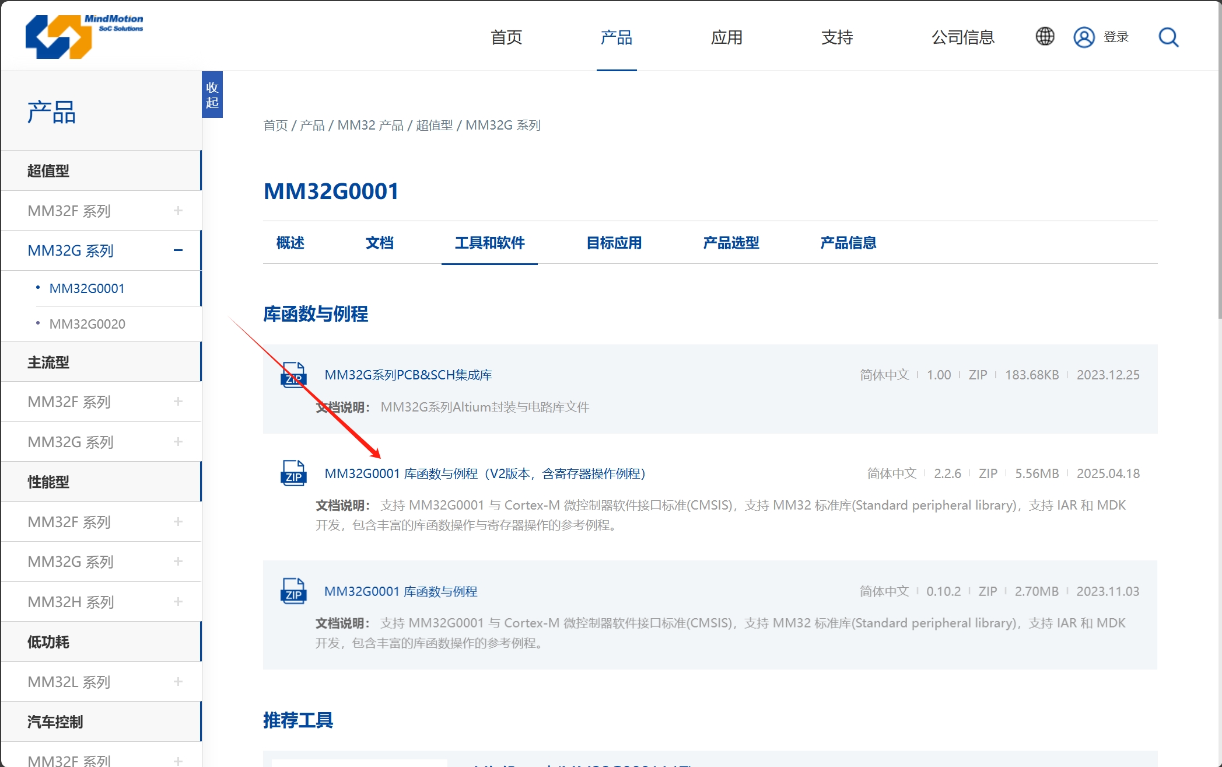
Task: Expand MM32H 系列 under 性能型
Action: coord(178,602)
